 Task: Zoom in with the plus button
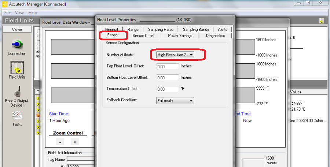click(75, 142)
